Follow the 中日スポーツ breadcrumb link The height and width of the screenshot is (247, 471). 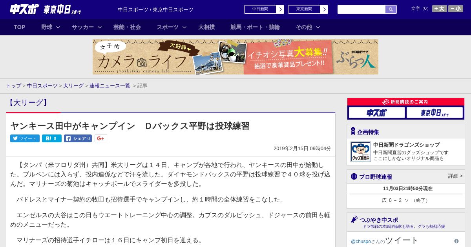[42, 85]
